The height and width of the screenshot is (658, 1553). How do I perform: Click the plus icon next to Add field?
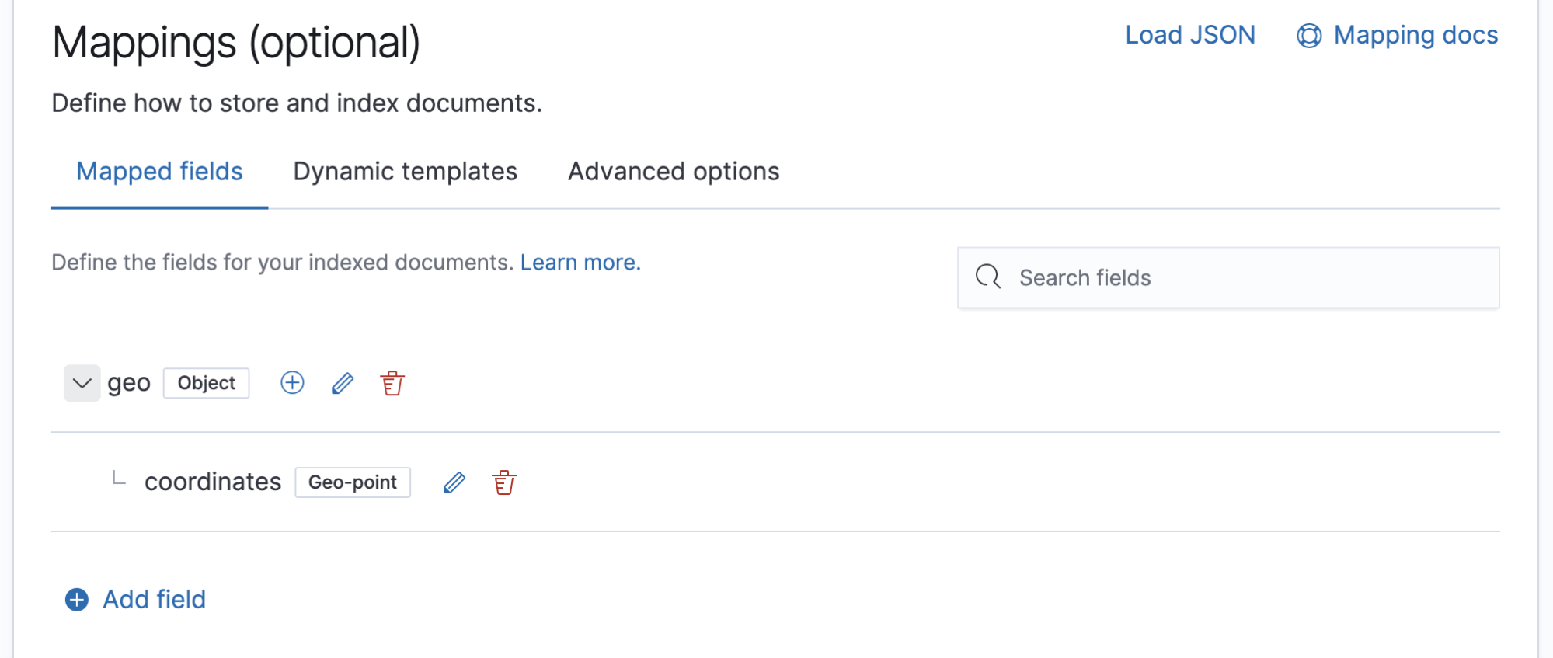[75, 600]
